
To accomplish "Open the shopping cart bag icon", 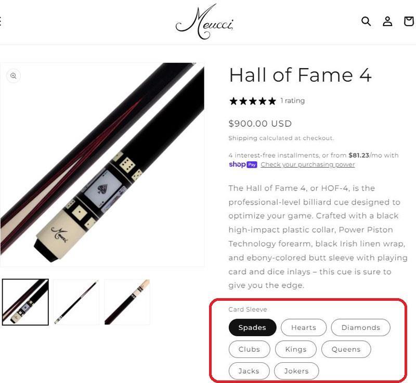I will (x=409, y=21).
